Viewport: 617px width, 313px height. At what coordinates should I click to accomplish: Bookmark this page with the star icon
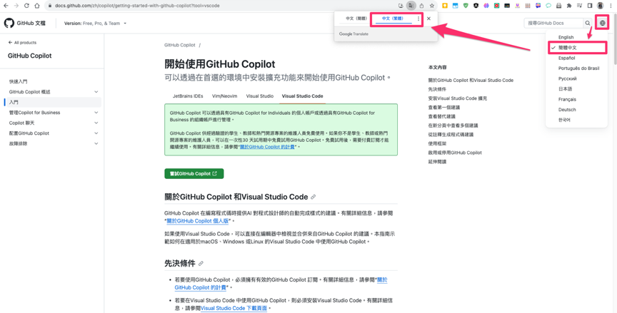(432, 6)
